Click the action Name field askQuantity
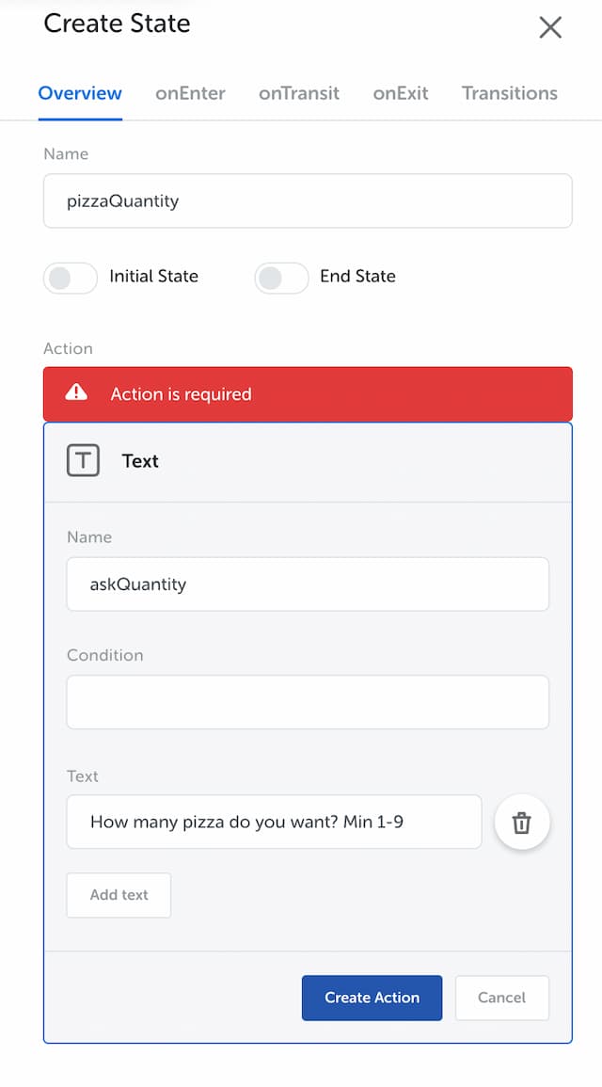 pos(308,584)
